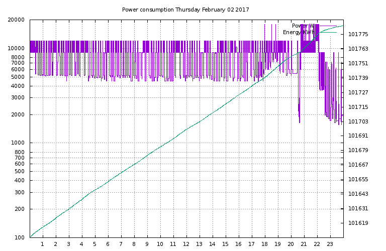The width and height of the screenshot is (386, 251).
Task: Click the left axis label '6000'
Action: tap(18, 69)
